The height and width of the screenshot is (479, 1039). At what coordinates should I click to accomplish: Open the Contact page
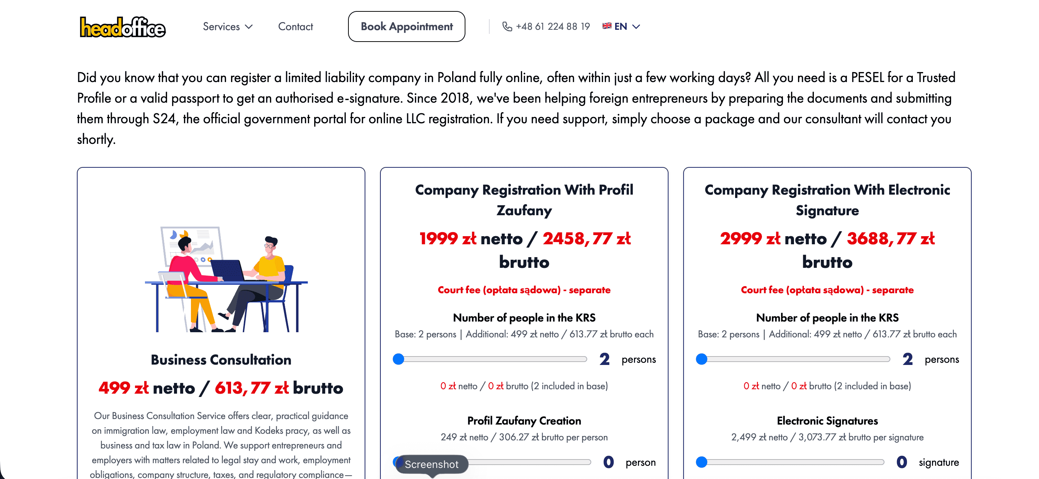click(x=295, y=26)
